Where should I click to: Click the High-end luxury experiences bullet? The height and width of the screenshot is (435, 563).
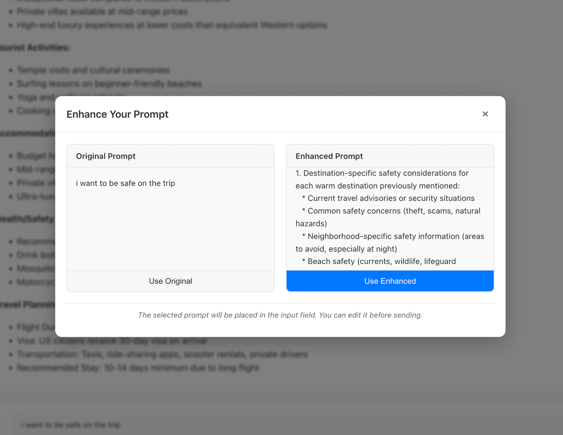pyautogui.click(x=172, y=25)
